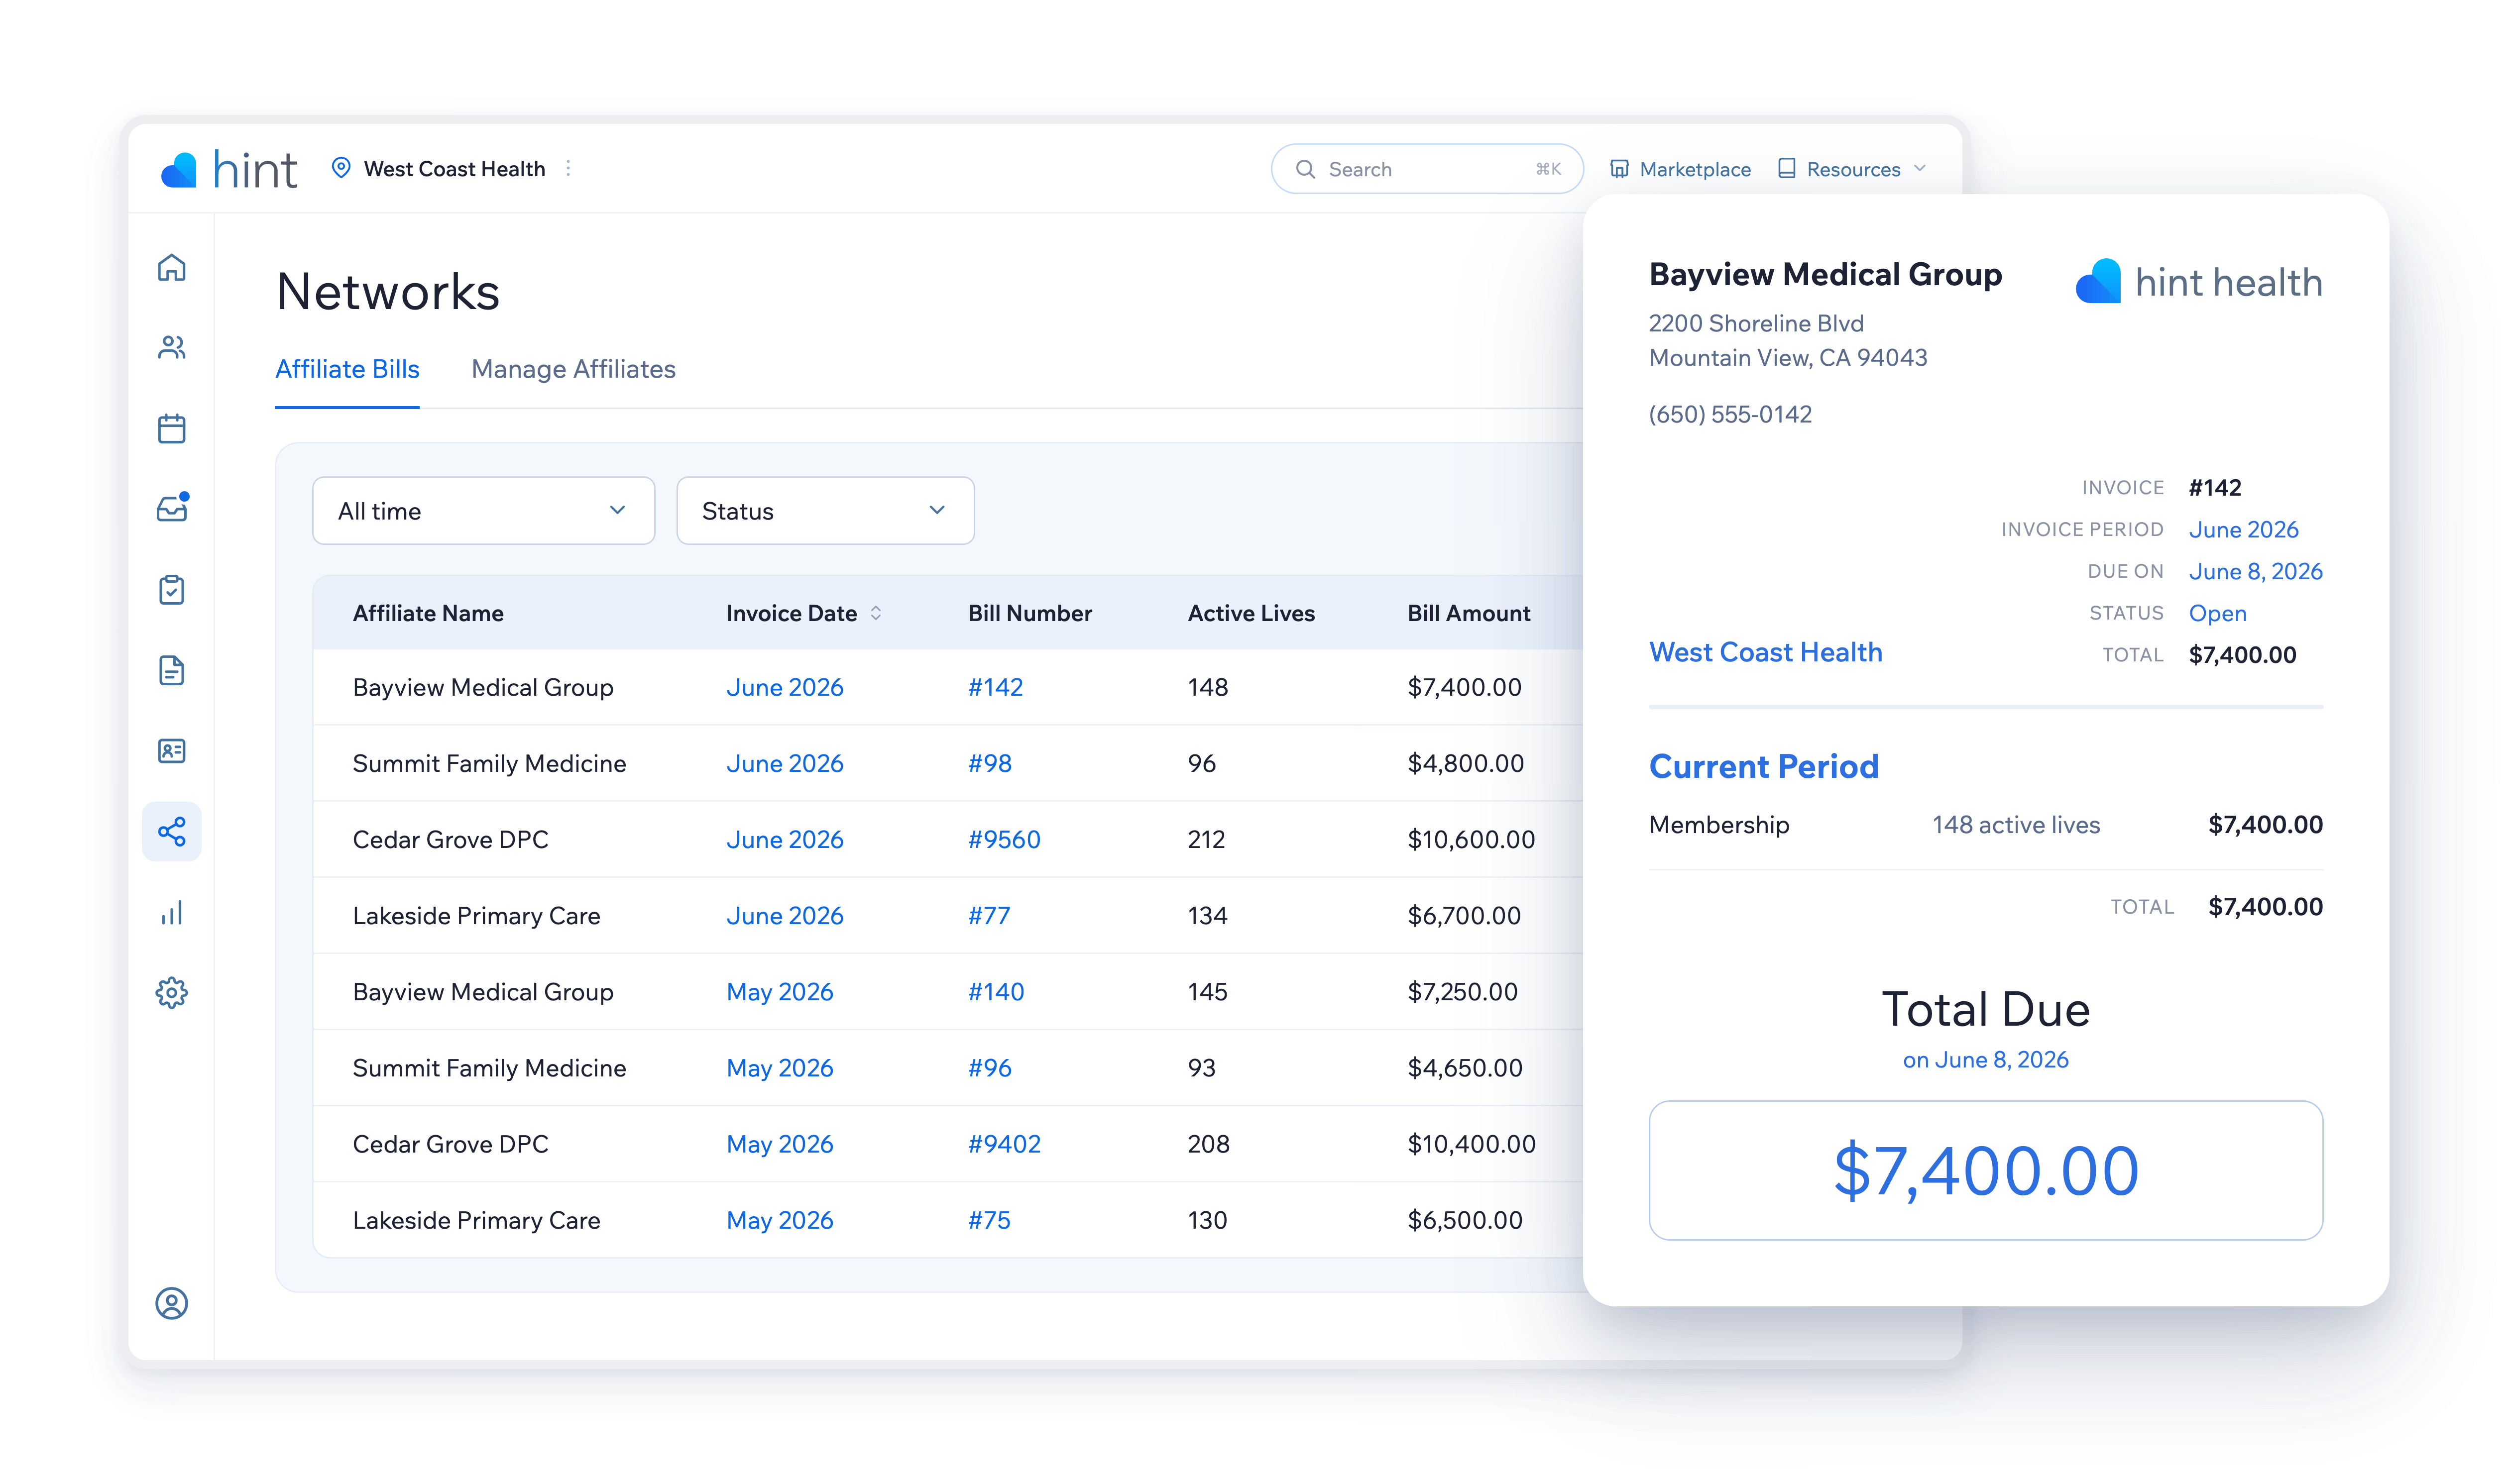This screenshot has width=2509, height=1484.
Task: Click the search magnifier icon
Action: (x=1305, y=169)
